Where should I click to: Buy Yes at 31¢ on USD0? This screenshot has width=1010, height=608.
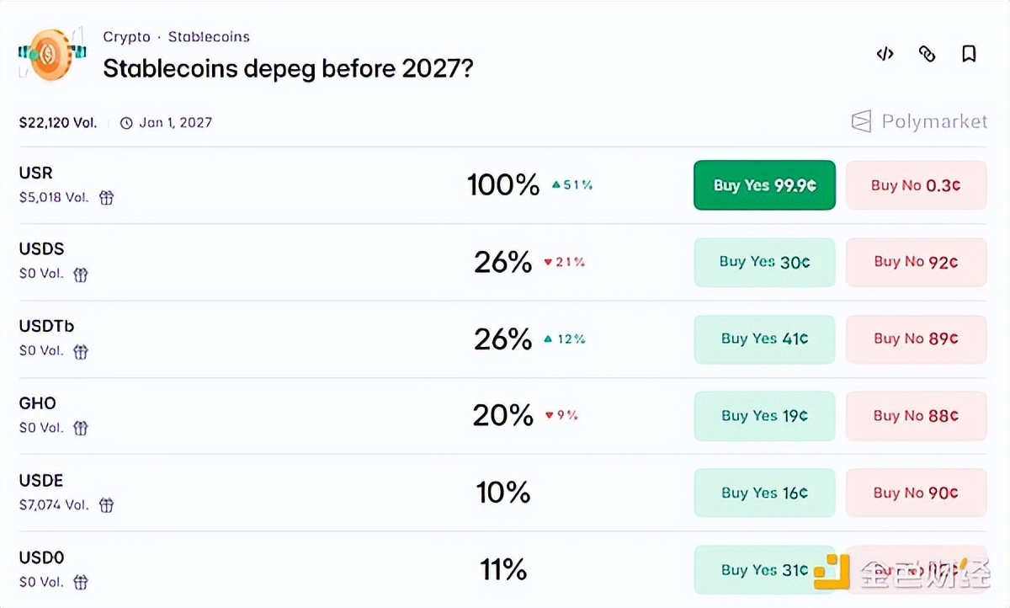tap(764, 570)
